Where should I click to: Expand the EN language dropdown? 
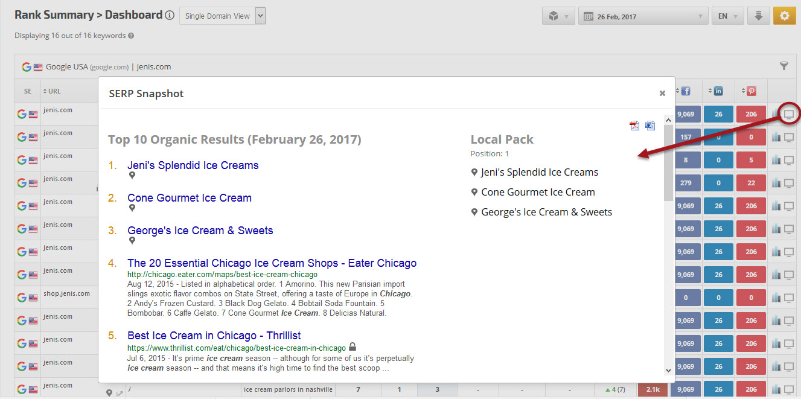pyautogui.click(x=727, y=16)
